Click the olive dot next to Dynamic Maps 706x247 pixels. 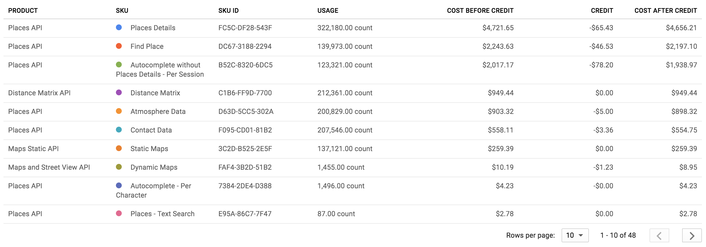click(x=119, y=167)
